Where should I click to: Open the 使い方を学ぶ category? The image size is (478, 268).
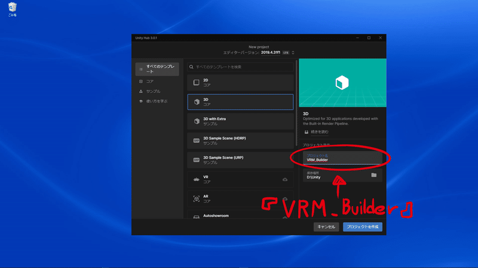click(157, 101)
